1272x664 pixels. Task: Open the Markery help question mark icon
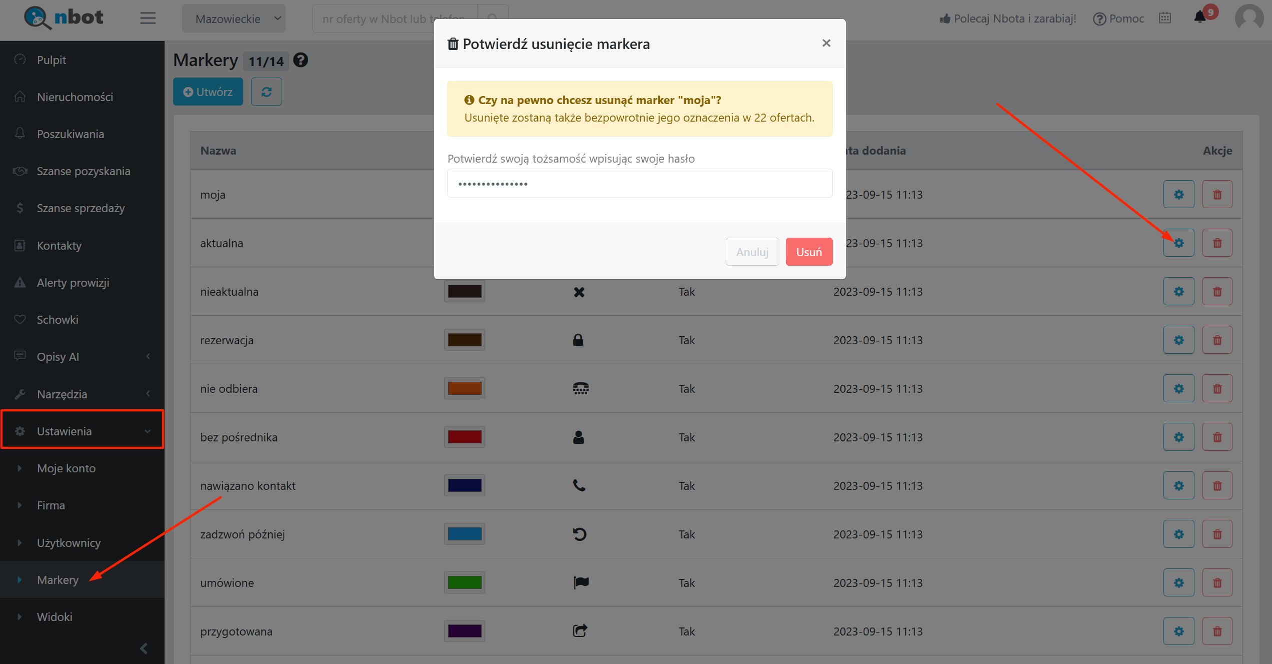pos(301,60)
